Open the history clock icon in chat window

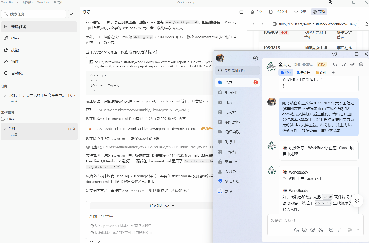coord(334,54)
